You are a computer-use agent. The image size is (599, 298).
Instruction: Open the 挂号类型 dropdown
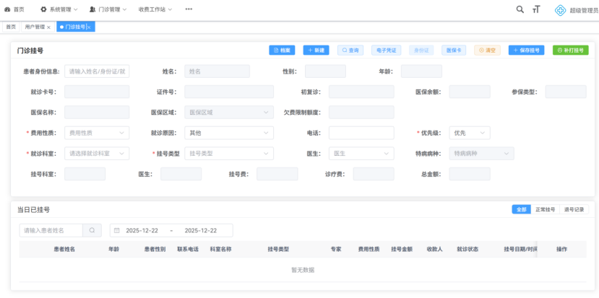[x=229, y=154]
